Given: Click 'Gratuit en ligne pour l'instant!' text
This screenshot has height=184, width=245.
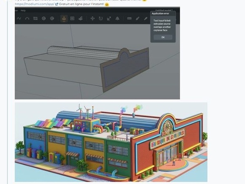Looking at the screenshot, I should (x=81, y=4).
